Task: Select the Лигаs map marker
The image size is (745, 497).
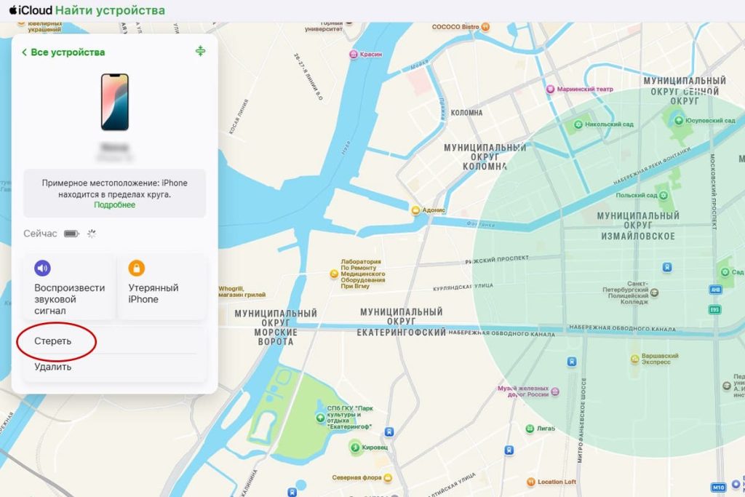Action: point(530,429)
